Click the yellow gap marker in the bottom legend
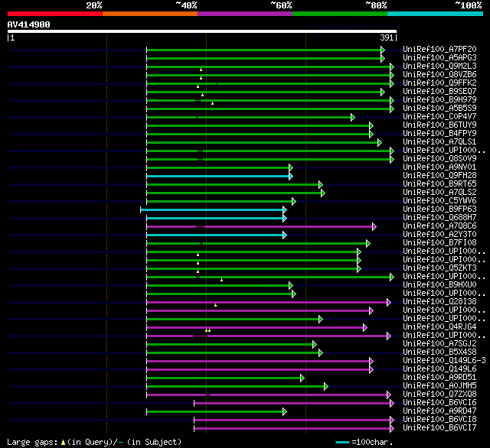Screen dimensions: 490x448 [63, 442]
